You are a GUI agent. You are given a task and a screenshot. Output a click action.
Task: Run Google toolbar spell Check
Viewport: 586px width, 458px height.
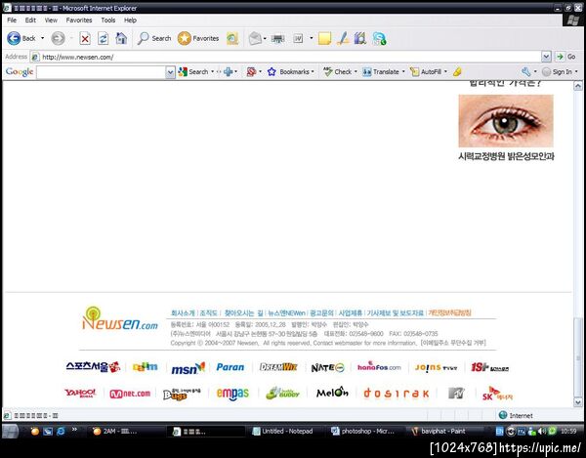click(x=338, y=71)
